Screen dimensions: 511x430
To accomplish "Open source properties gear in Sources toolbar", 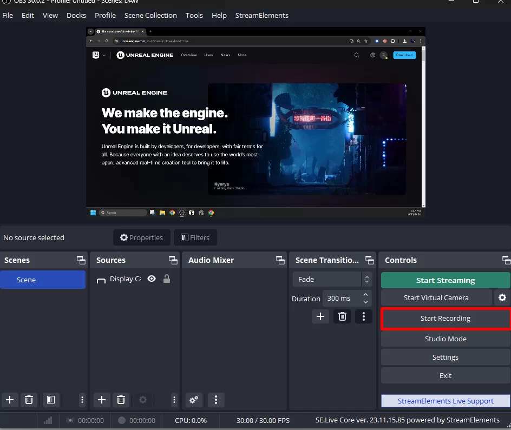I will pos(143,400).
